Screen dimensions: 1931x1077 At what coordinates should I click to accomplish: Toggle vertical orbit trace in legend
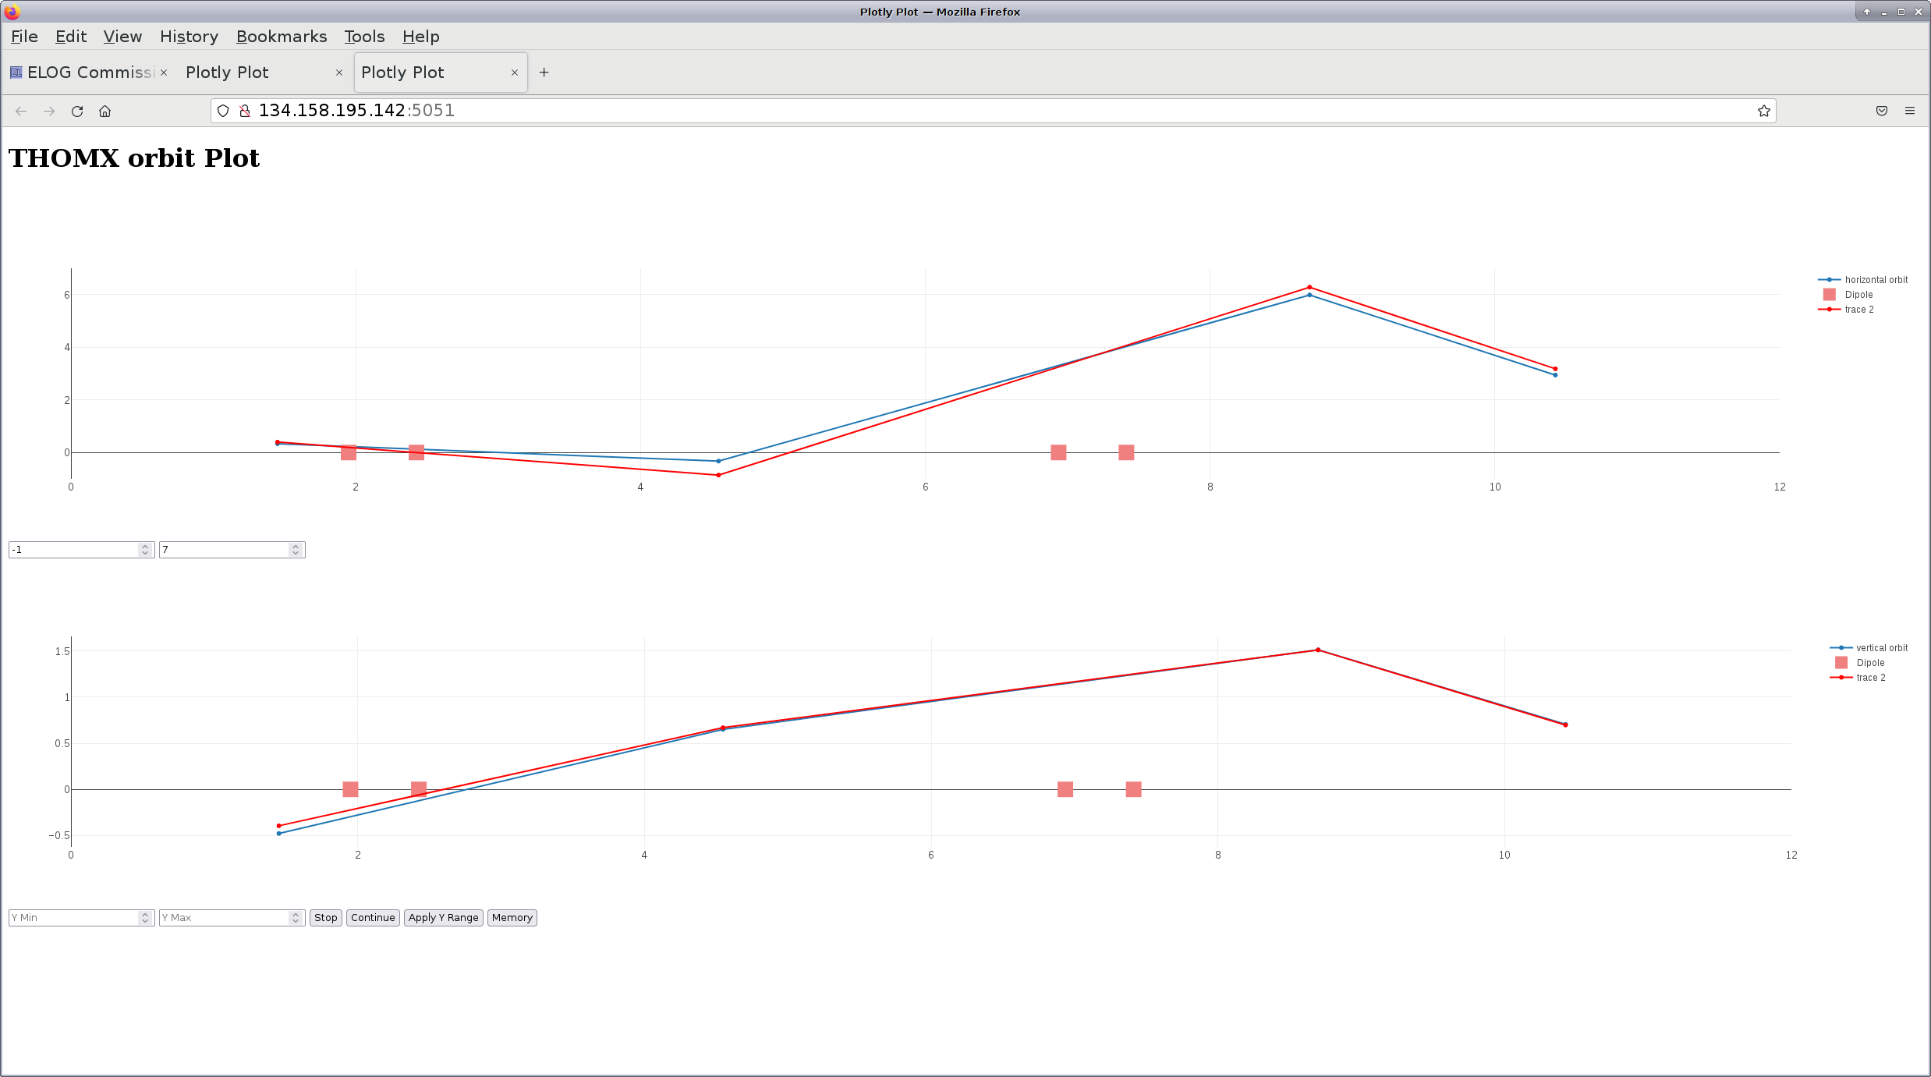coord(1880,648)
